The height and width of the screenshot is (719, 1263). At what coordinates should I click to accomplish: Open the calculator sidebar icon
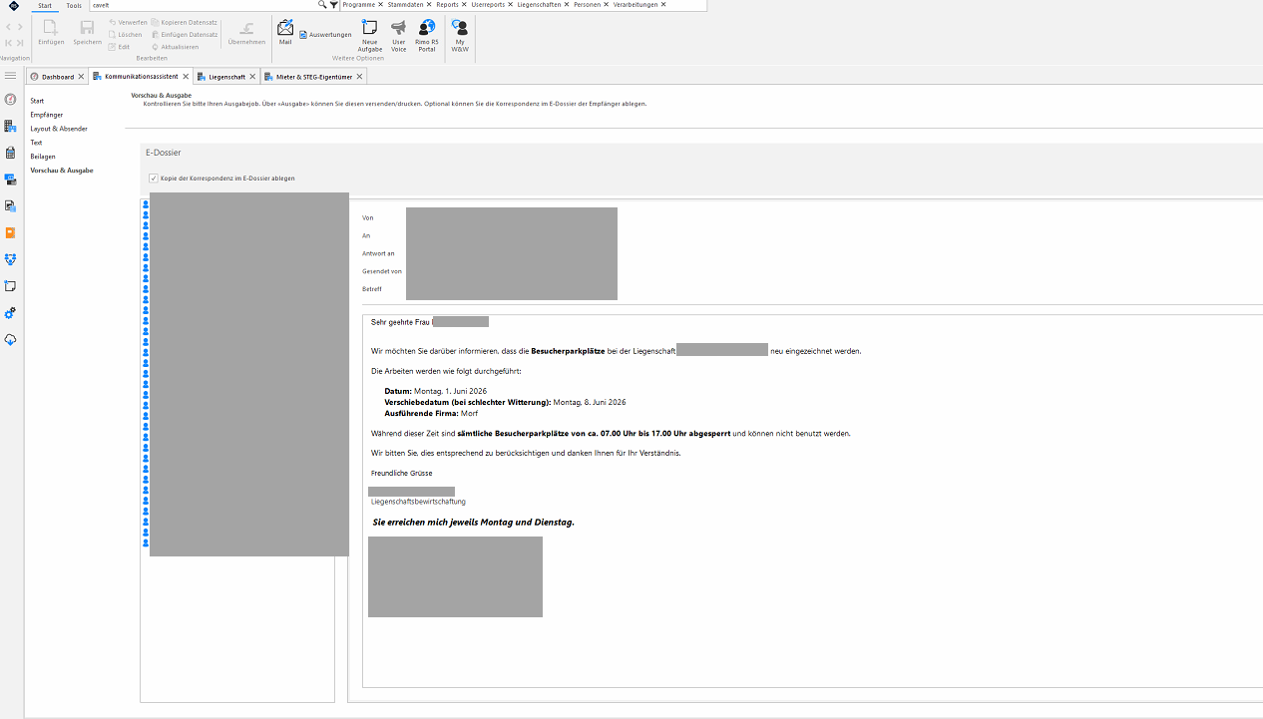tap(10, 153)
